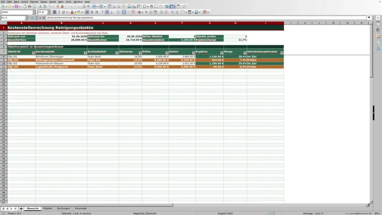This screenshot has height=215, width=382.
Task: Toggle Italic formatting
Action: tap(59, 12)
